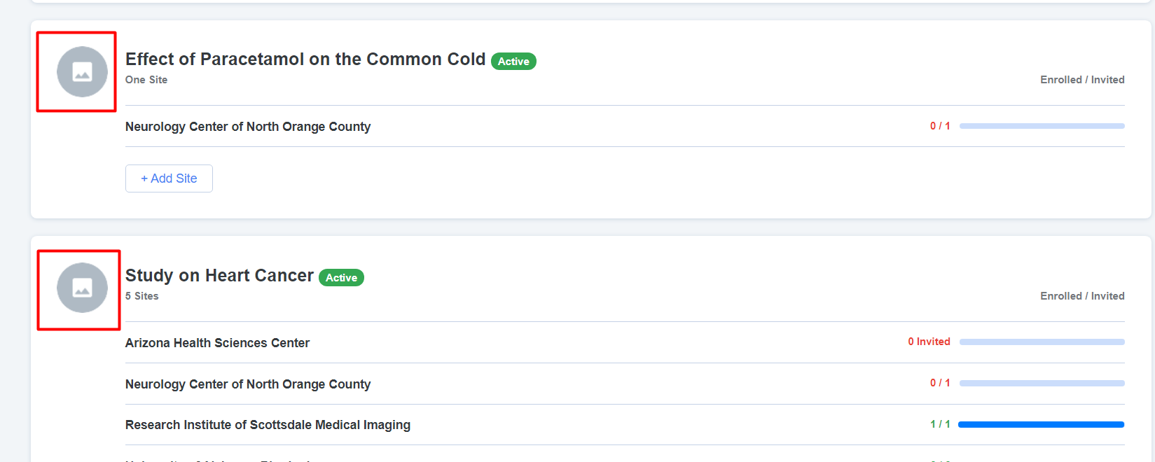The image size is (1155, 462).
Task: Expand the Paracetamol study's One Site section
Action: (146, 80)
